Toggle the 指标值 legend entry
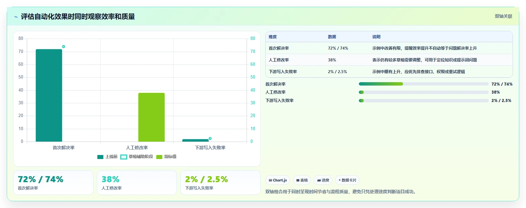This screenshot has height=208, width=526. coord(166,157)
